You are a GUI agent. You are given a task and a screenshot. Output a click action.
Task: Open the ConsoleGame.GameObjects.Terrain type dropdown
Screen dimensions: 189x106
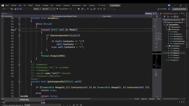(x=76, y=16)
